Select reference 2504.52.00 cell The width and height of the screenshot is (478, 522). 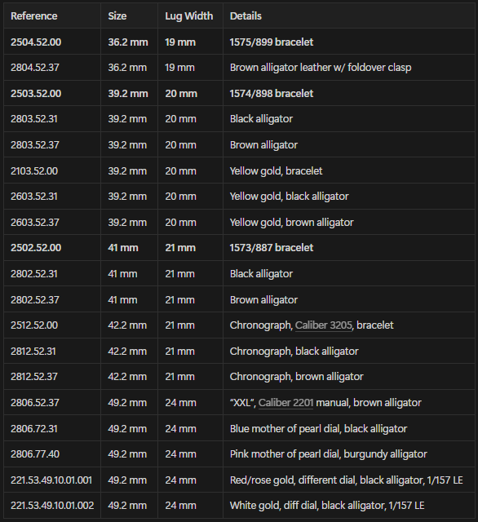pos(52,42)
